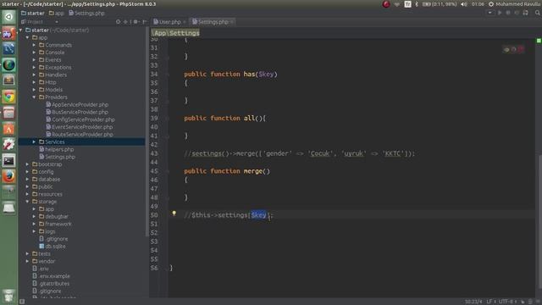
Task: Click Project panel gear settings icon
Action: coord(135,22)
